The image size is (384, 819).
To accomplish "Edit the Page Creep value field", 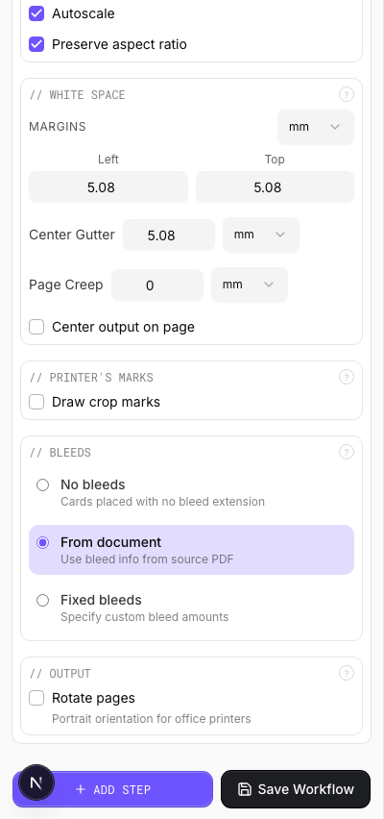I will tap(157, 285).
